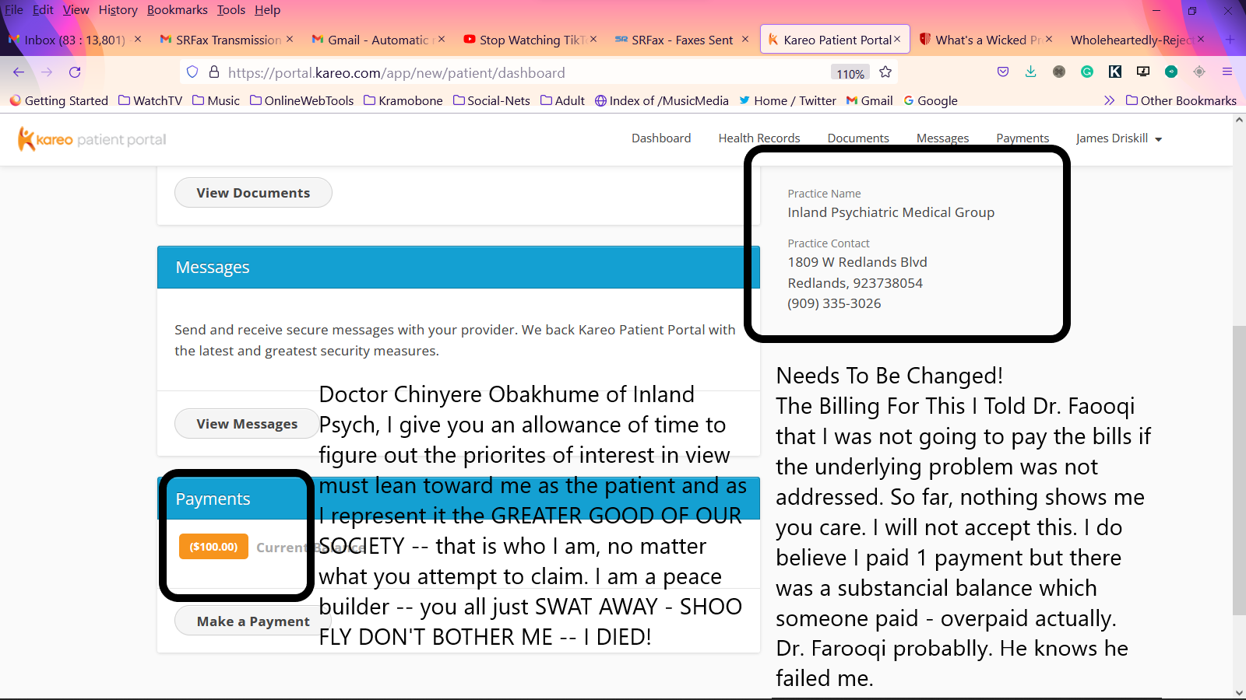Open Messages in portal navigation
Viewport: 1246px width, 700px height.
(x=942, y=138)
